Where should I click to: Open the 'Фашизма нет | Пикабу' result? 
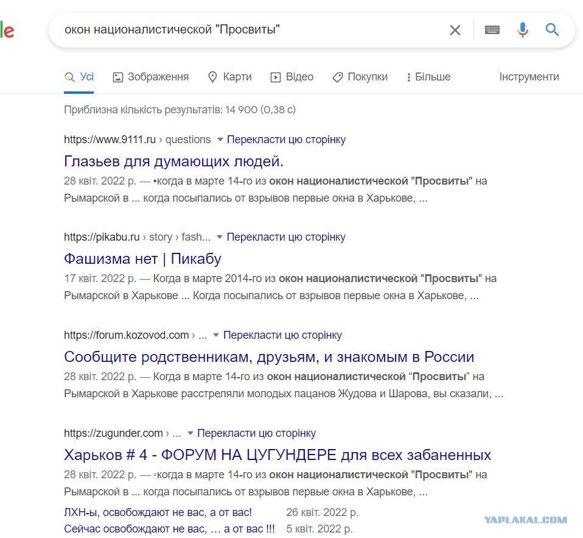(x=143, y=259)
